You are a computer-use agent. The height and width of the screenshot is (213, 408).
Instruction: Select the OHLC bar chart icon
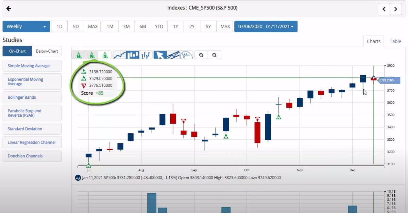146,55
